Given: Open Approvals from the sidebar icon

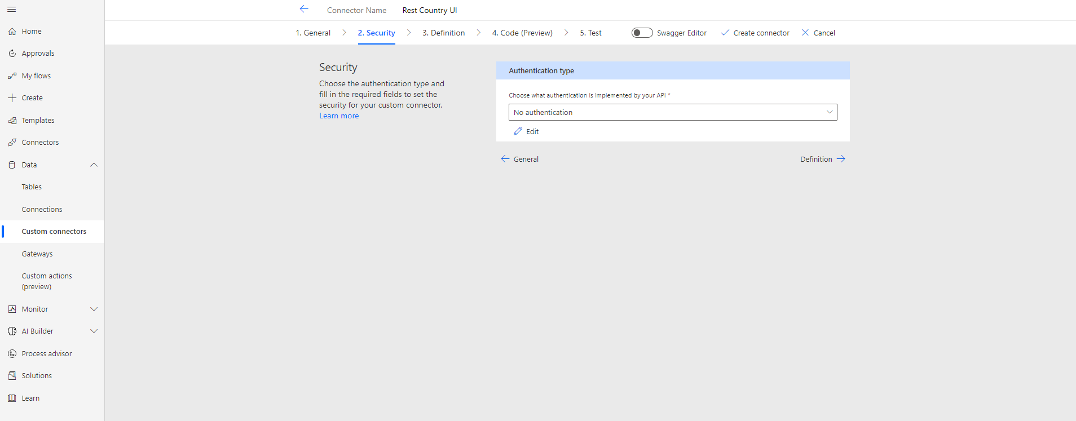Looking at the screenshot, I should point(12,54).
